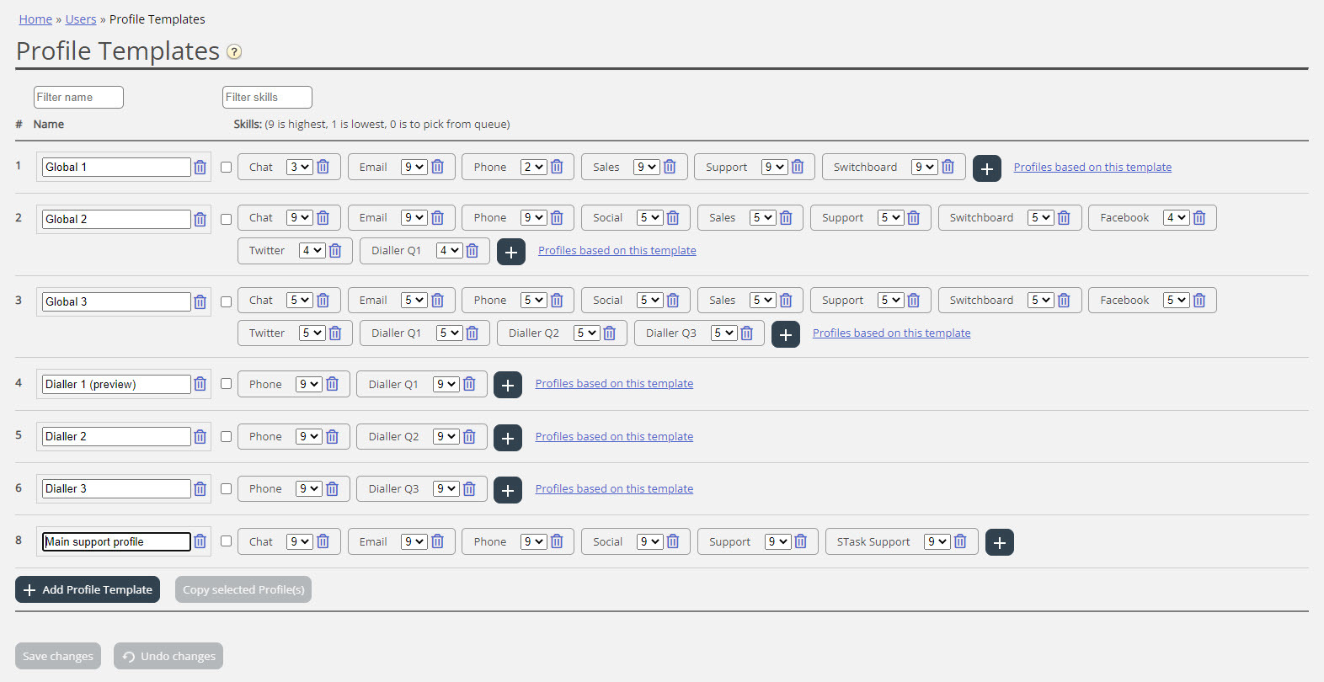The height and width of the screenshot is (682, 1324).
Task: Click the help icon beside Profile Templates
Action: click(234, 52)
